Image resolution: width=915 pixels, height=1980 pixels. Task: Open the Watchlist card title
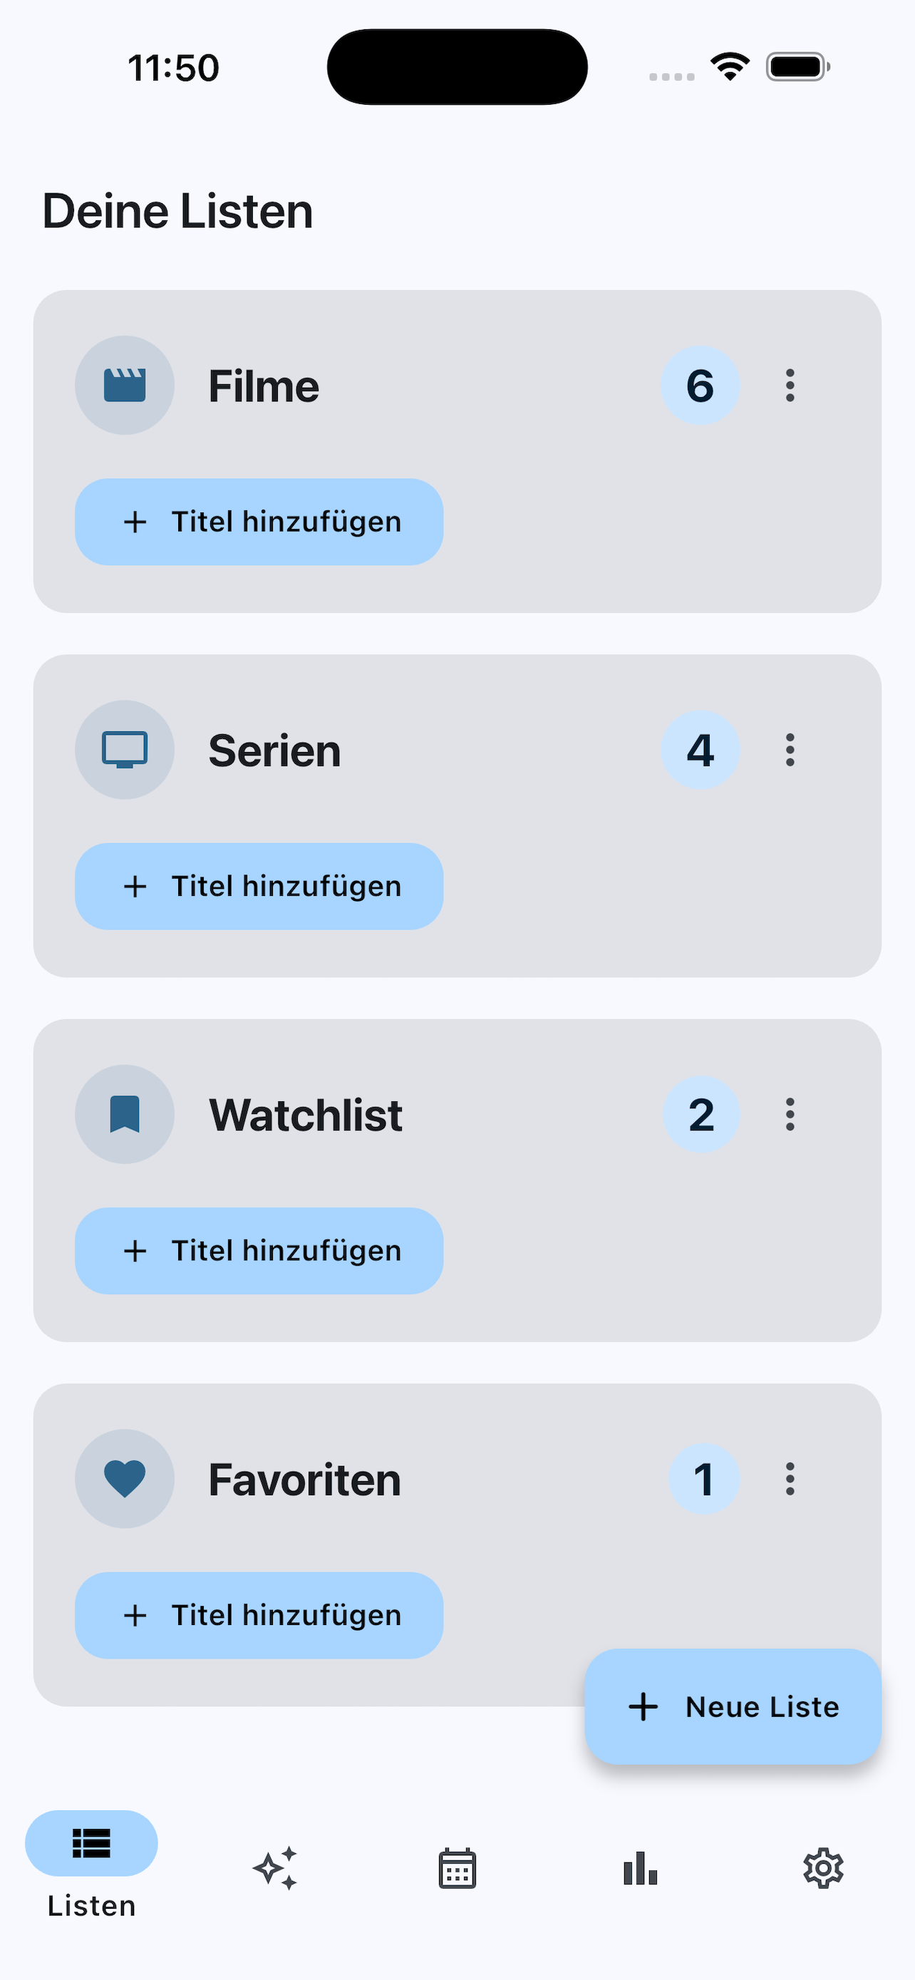[306, 1115]
